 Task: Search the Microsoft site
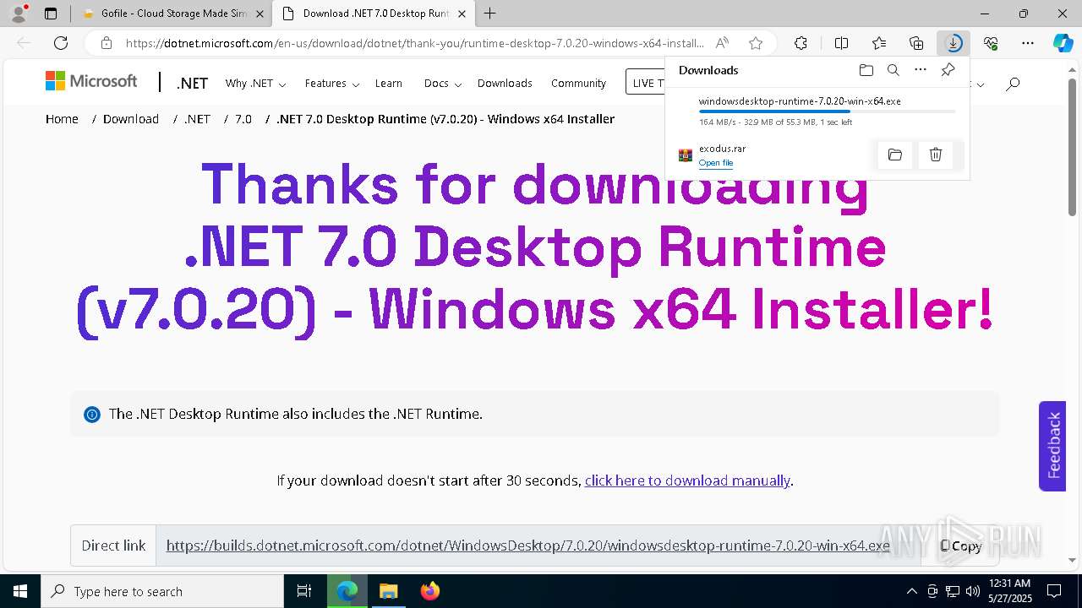click(1013, 83)
